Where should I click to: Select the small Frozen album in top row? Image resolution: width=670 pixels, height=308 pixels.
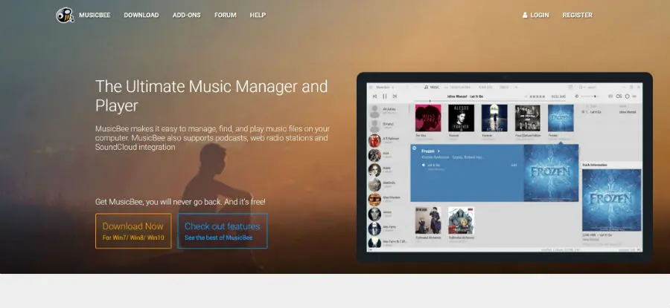tap(561, 118)
